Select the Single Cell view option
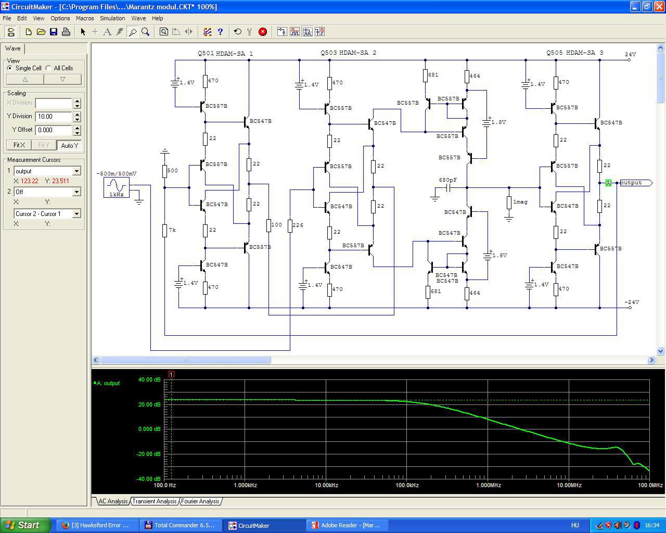Viewport: 666px width, 533px height. (x=24, y=68)
